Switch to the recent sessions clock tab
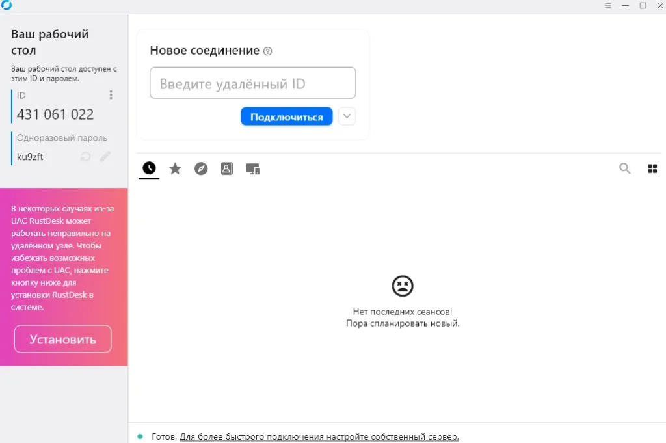 coord(149,168)
